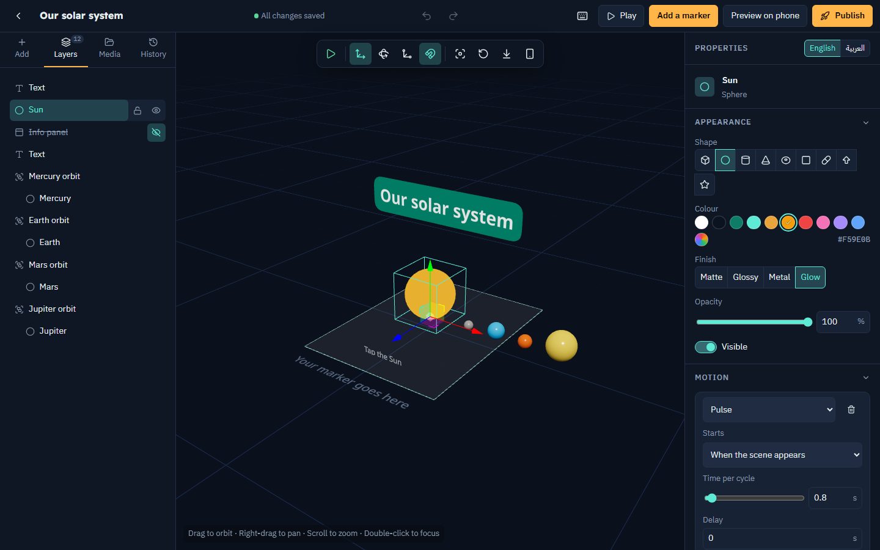Set finish to Glossy
Screen dimensions: 880x550
(746, 277)
